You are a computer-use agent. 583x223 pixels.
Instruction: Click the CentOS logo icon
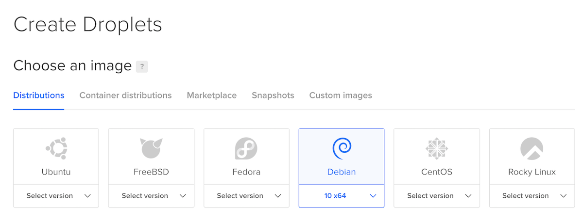[436, 148]
